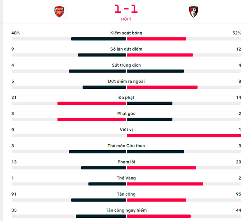Select the dark 48% possession bar
Image resolution: width=250 pixels, height=221 pixels.
[x=99, y=39]
